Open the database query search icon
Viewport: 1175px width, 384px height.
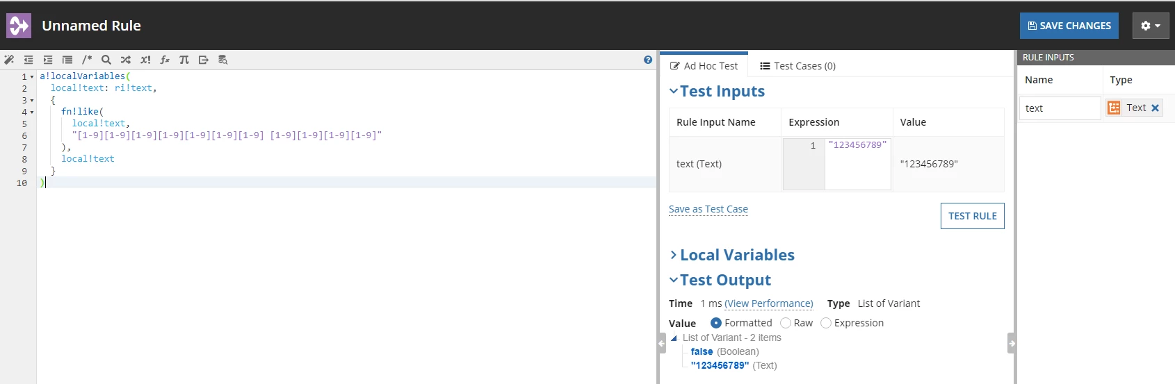click(223, 60)
